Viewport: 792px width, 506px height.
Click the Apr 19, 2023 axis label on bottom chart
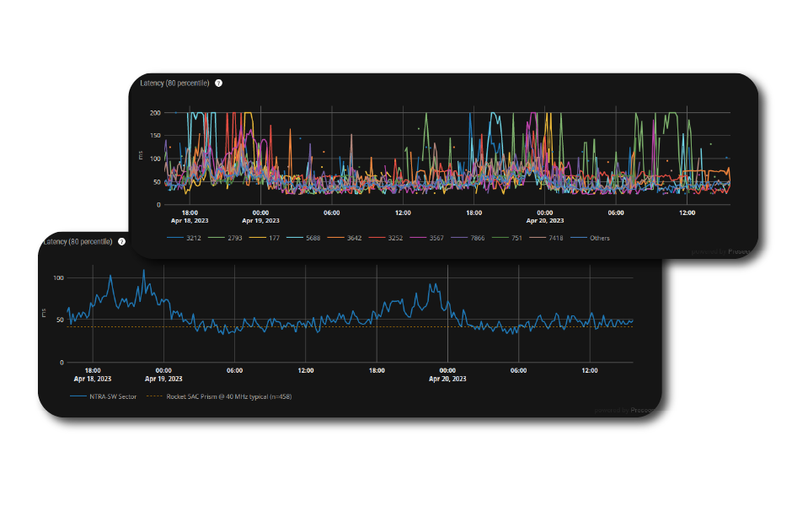165,379
